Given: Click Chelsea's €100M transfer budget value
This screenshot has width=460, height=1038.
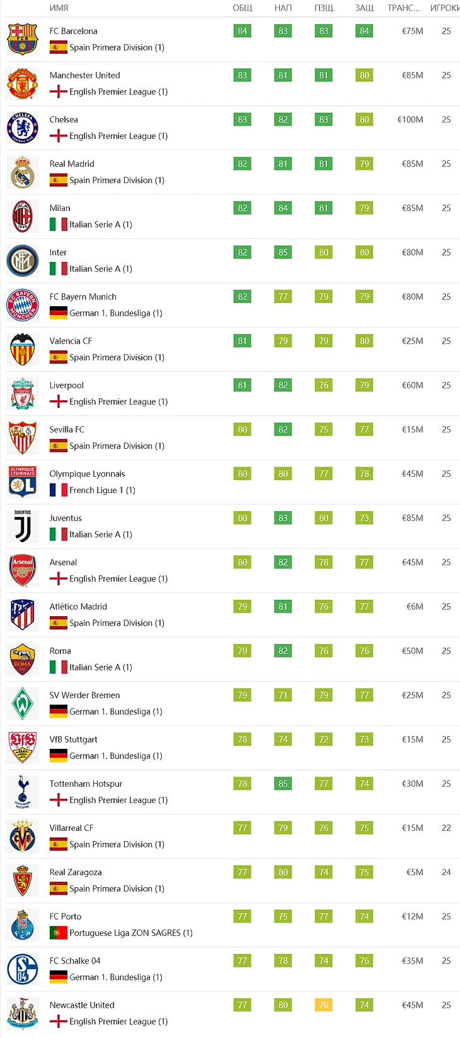Looking at the screenshot, I should pyautogui.click(x=410, y=119).
